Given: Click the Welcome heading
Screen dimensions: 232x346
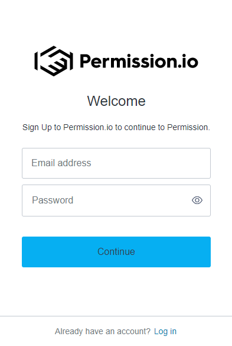Looking at the screenshot, I should [116, 101].
